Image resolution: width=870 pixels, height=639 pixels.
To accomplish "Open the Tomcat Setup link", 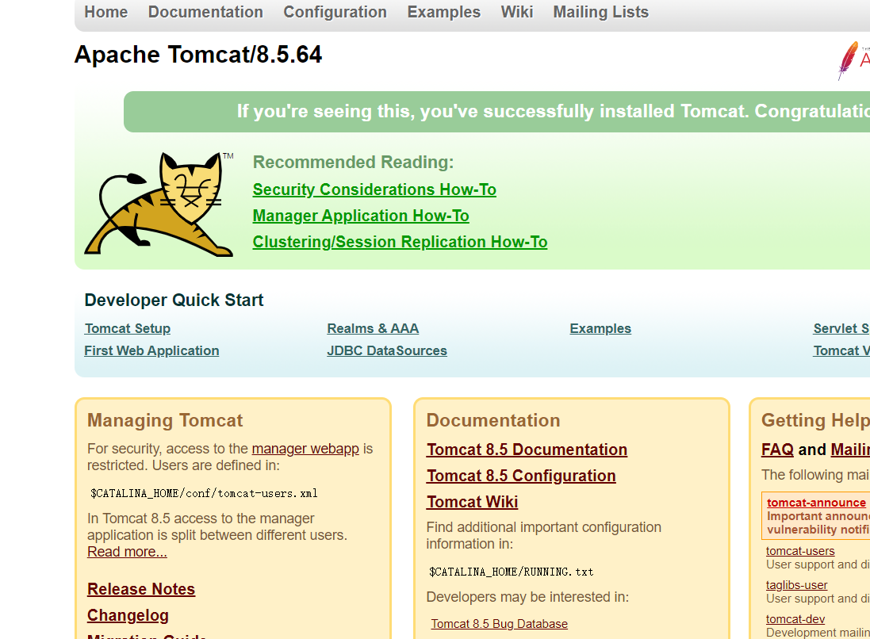I will [128, 328].
